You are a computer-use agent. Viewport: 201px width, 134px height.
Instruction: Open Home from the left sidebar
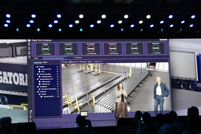click(x=29, y=48)
